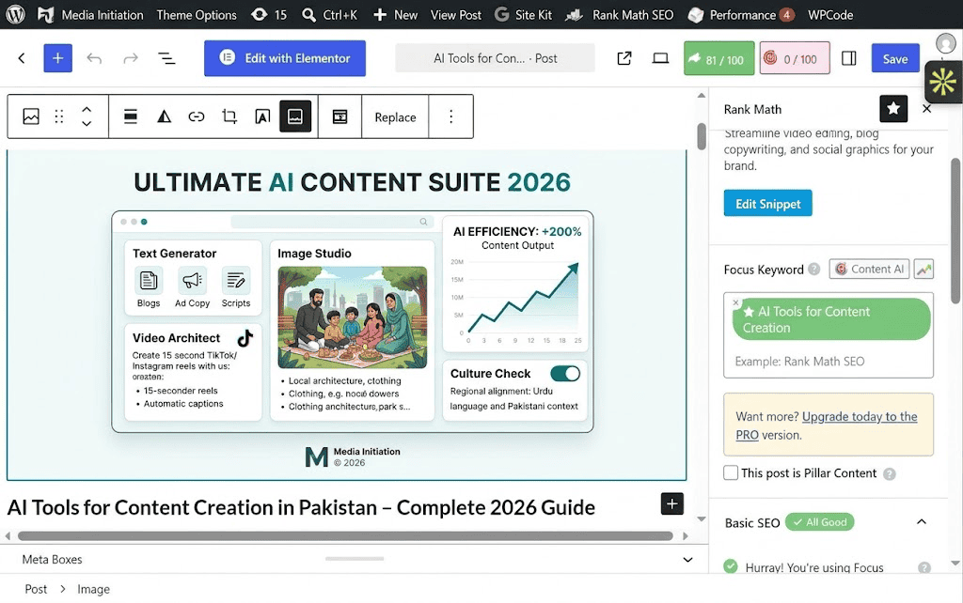The image size is (963, 603).
Task: Open the WordPress logo menu
Action: click(15, 14)
